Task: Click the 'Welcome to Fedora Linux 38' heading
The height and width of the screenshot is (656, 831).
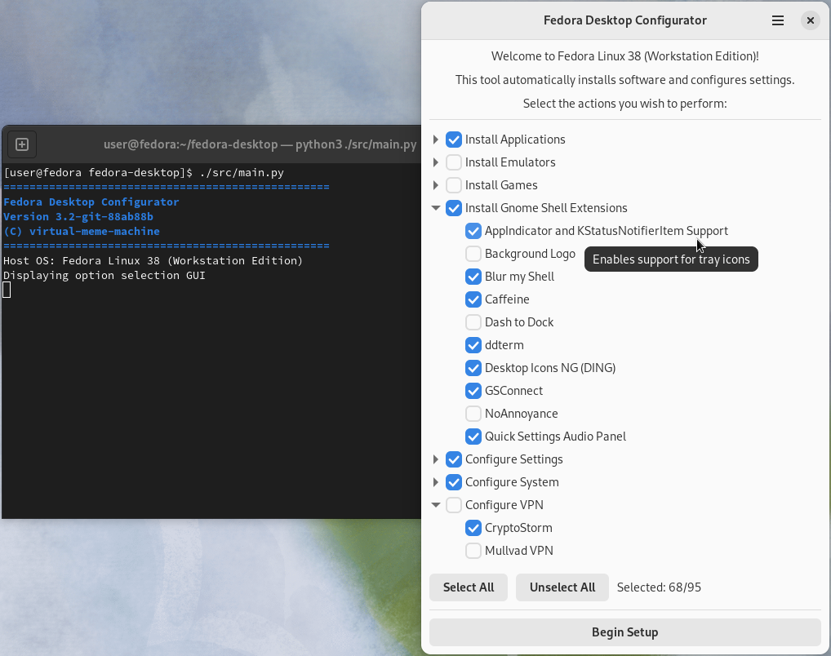Action: 624,56
